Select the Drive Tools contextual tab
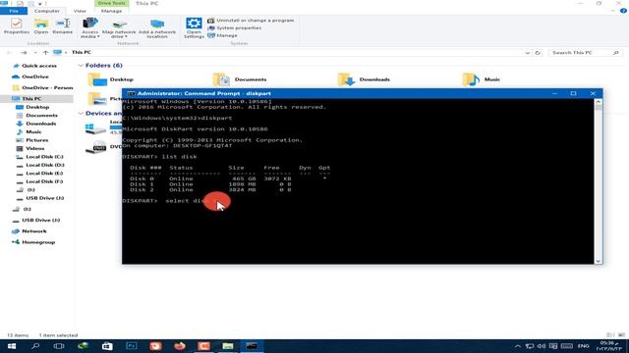This screenshot has height=353, width=629. pos(111,3)
